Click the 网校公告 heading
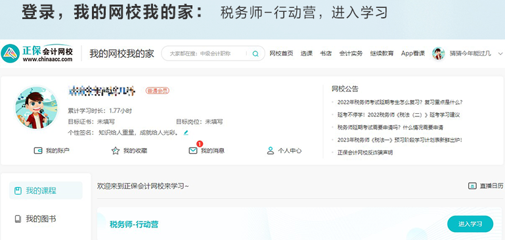Viewport: 505px width, 240px height. (345, 89)
